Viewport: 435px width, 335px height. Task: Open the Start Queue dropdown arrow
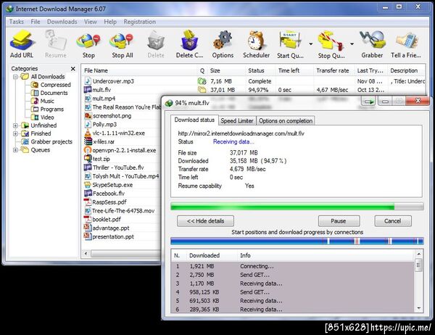click(x=311, y=44)
